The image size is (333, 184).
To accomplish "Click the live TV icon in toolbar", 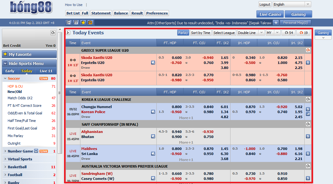I will point(90,22).
